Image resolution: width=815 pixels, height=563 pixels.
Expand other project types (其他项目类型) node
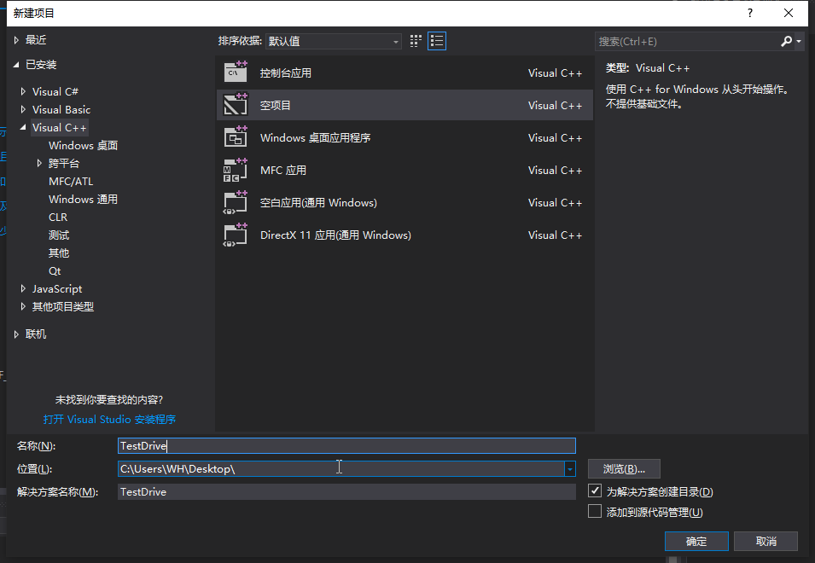(x=23, y=306)
